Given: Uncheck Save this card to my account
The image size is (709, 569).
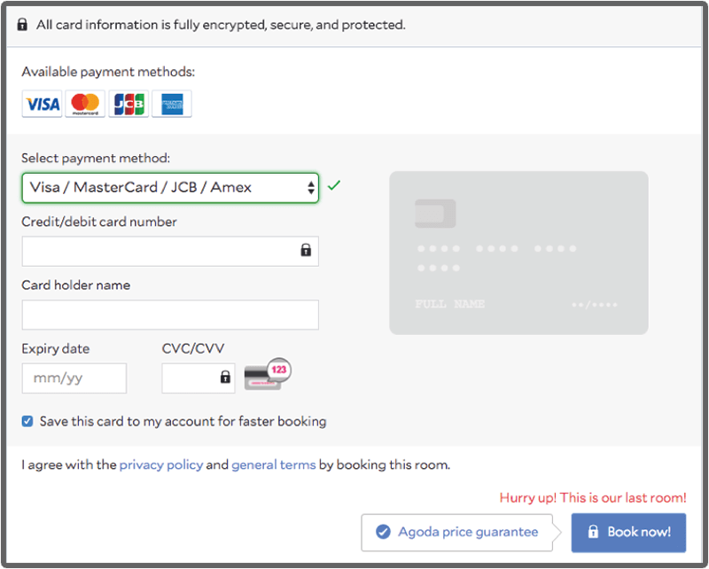Looking at the screenshot, I should pyautogui.click(x=27, y=421).
